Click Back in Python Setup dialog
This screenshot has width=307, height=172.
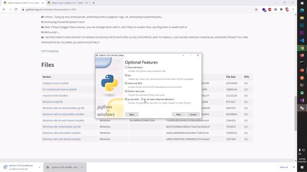[132, 115]
